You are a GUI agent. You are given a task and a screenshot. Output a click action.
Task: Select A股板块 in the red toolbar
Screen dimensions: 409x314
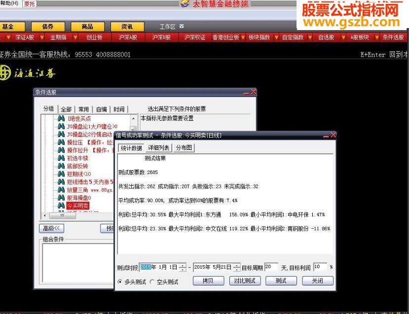click(x=360, y=37)
